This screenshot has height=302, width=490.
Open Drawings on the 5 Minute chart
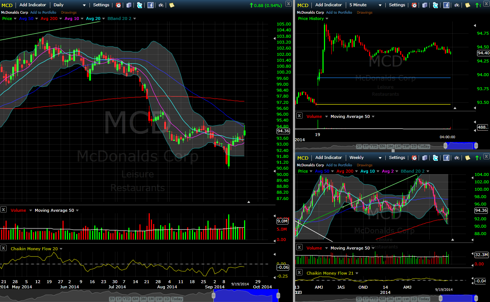365,13
